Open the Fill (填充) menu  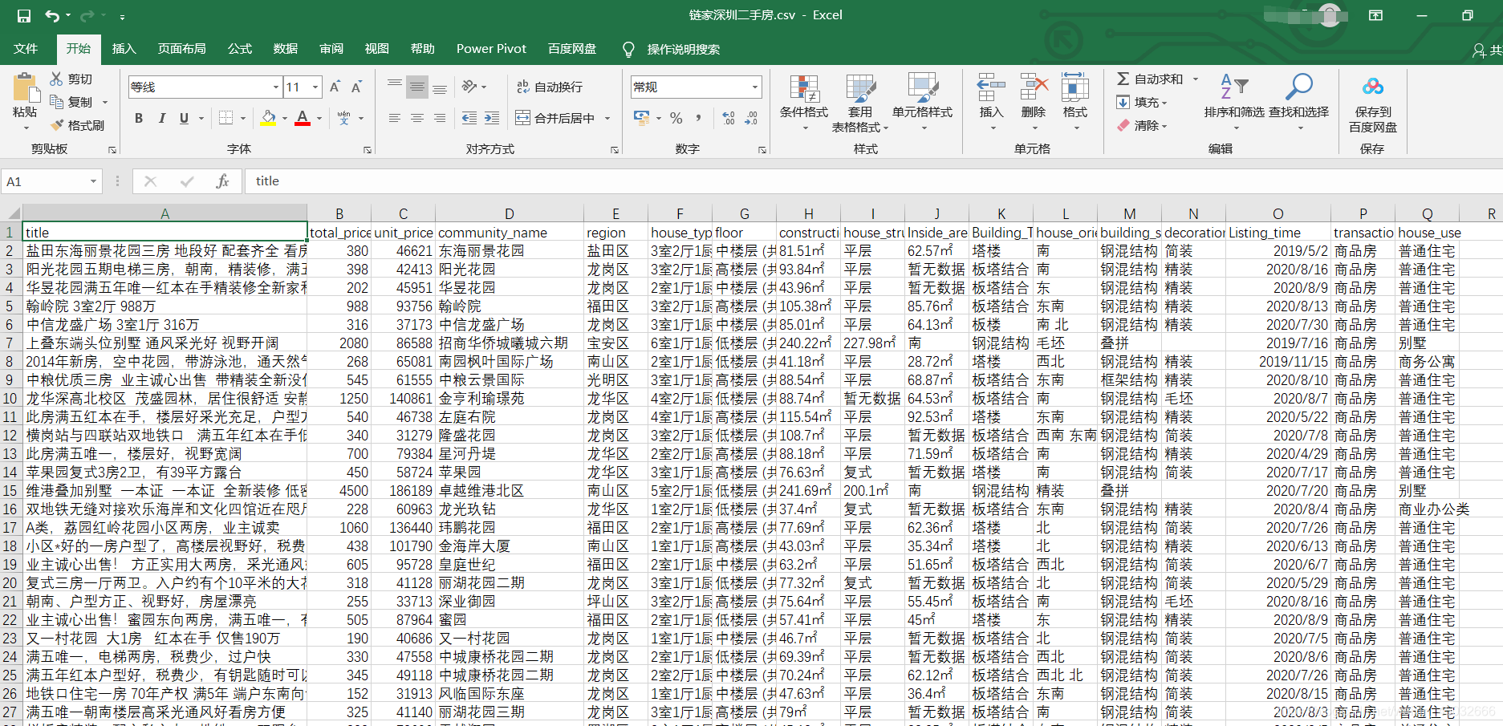(1141, 102)
